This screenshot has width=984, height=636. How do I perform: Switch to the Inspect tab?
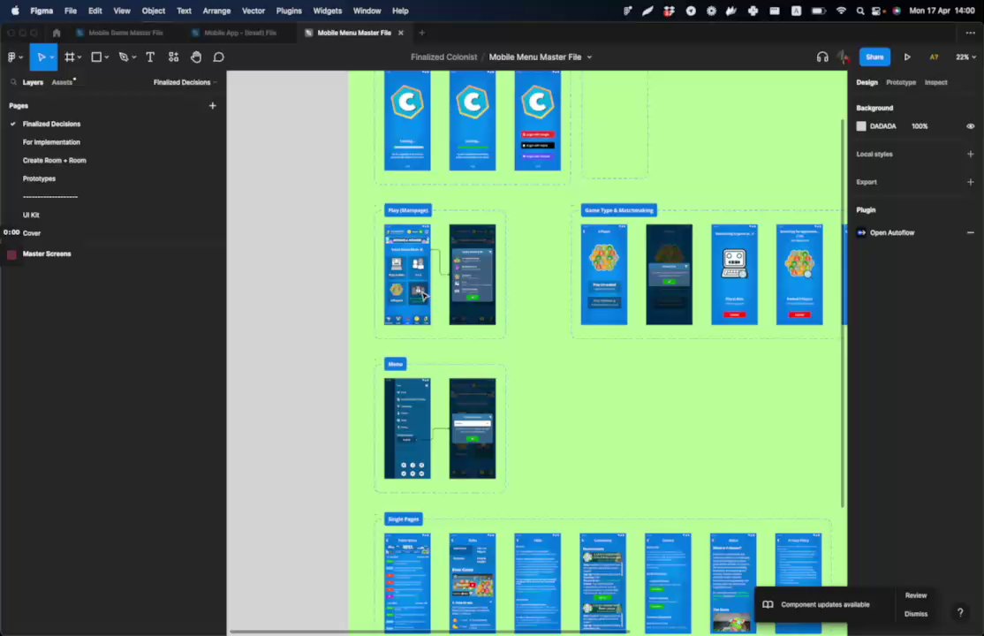(935, 82)
